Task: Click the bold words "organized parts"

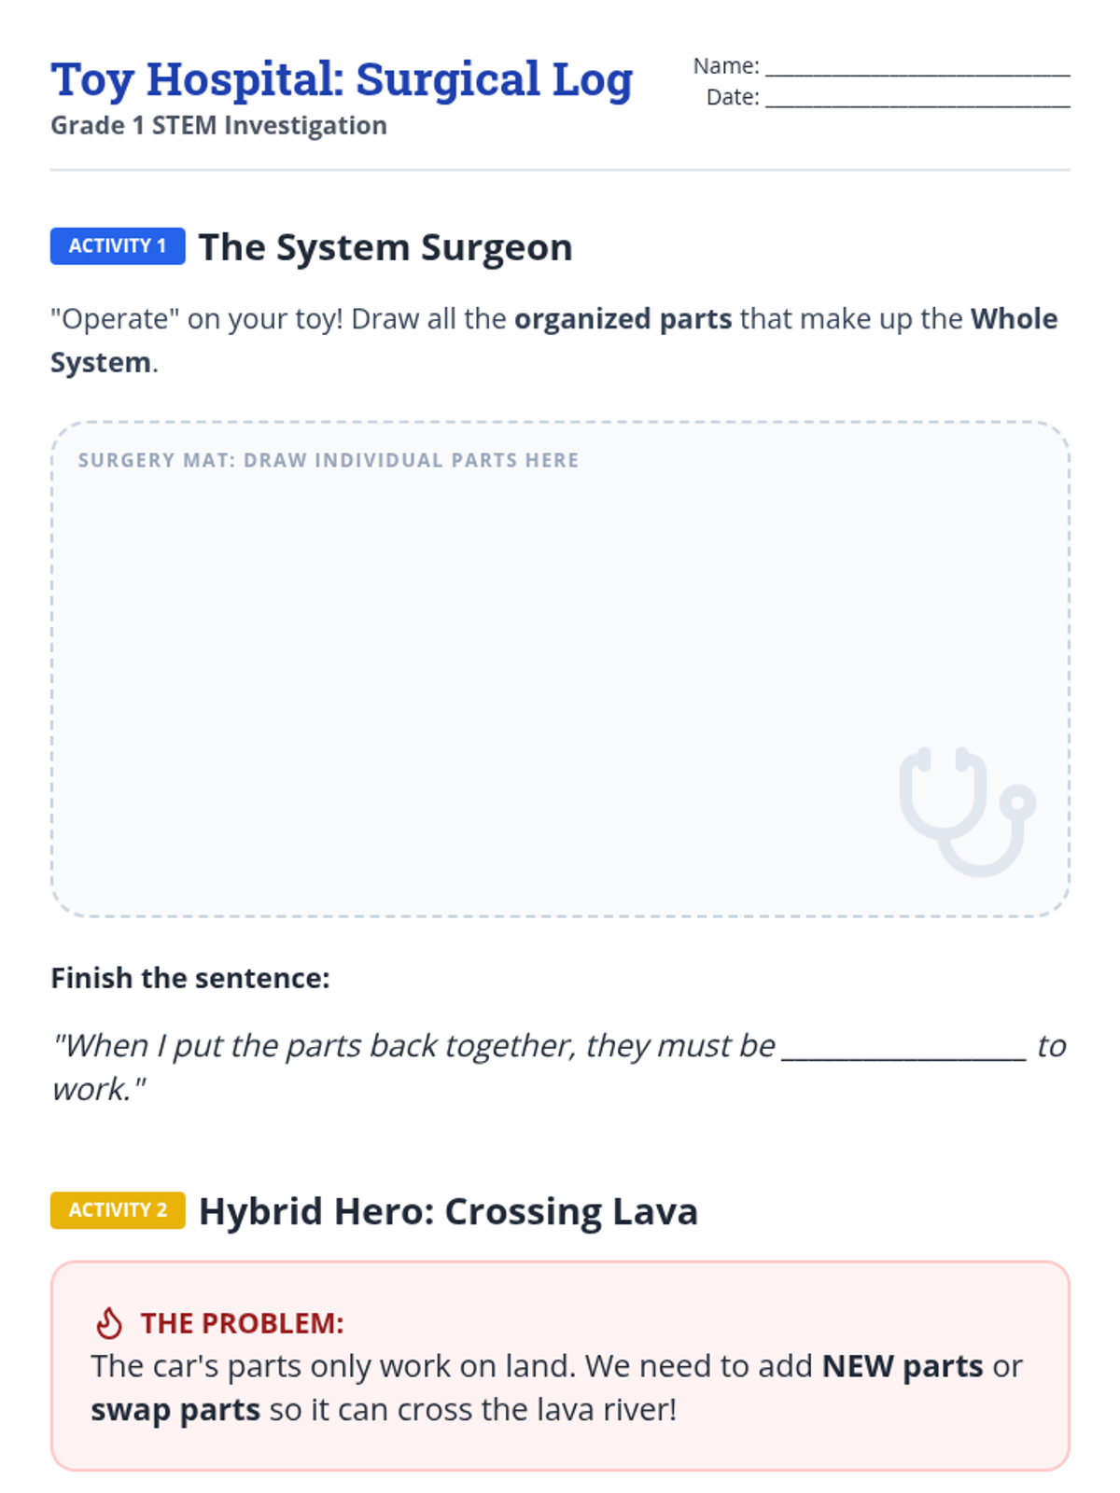Action: click(x=623, y=319)
